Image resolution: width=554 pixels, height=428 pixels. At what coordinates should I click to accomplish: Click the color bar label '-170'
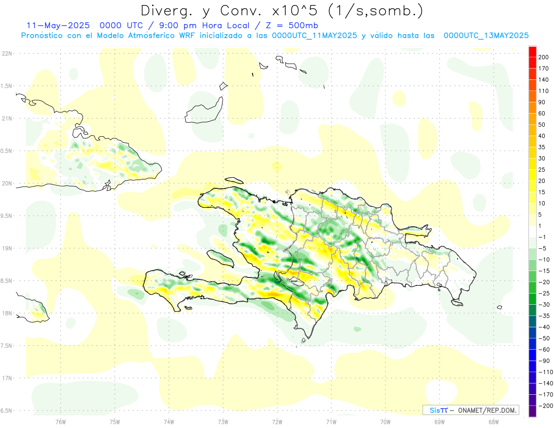(x=545, y=394)
